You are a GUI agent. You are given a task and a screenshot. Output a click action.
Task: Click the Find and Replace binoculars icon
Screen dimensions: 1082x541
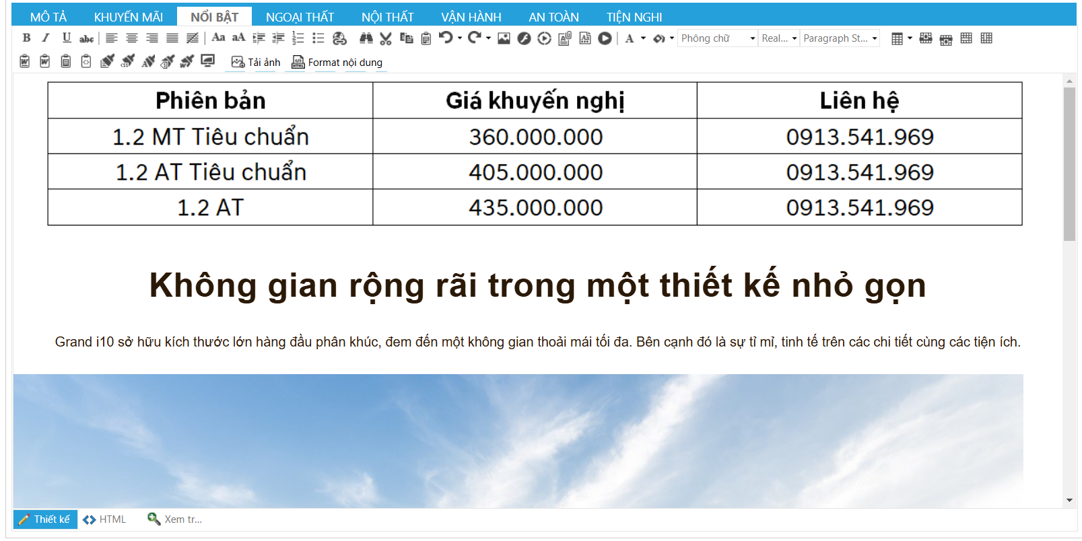point(366,38)
